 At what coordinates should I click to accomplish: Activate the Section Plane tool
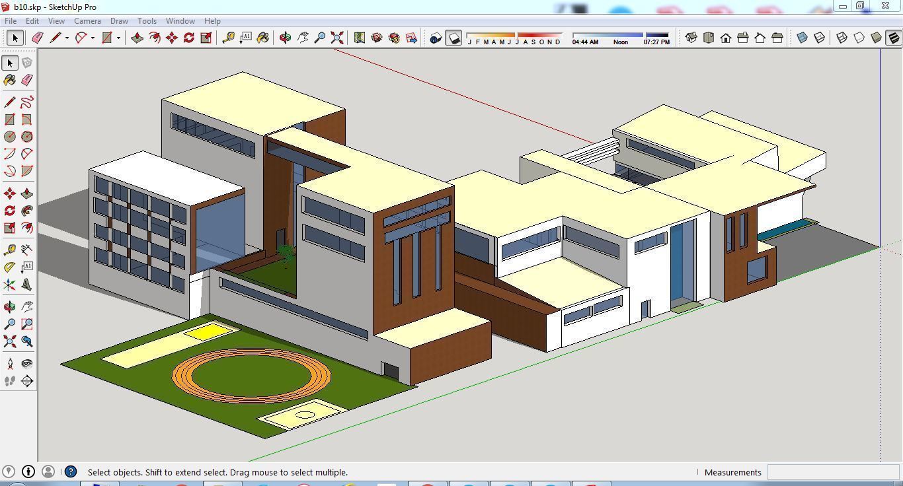[x=27, y=381]
